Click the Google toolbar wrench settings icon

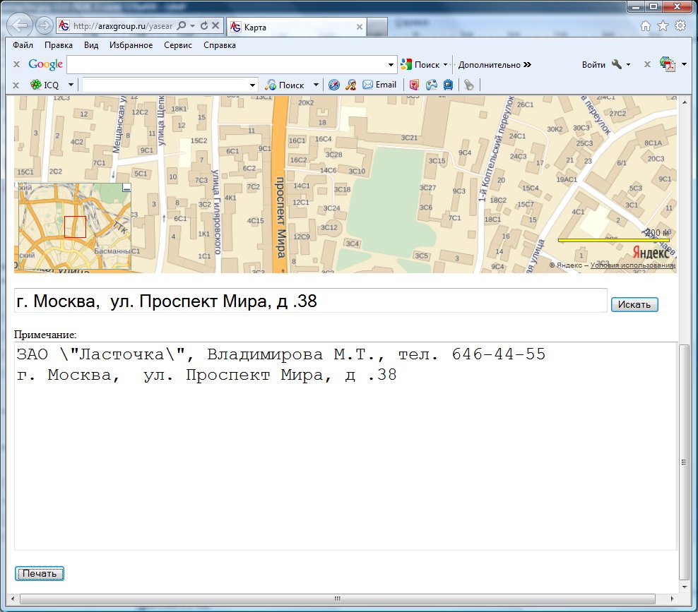[617, 64]
